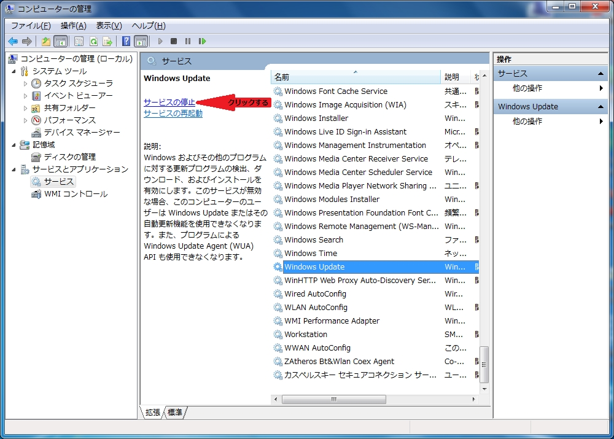The height and width of the screenshot is (439, 614).
Task: Switch to the 標準 tab
Action: point(174,413)
